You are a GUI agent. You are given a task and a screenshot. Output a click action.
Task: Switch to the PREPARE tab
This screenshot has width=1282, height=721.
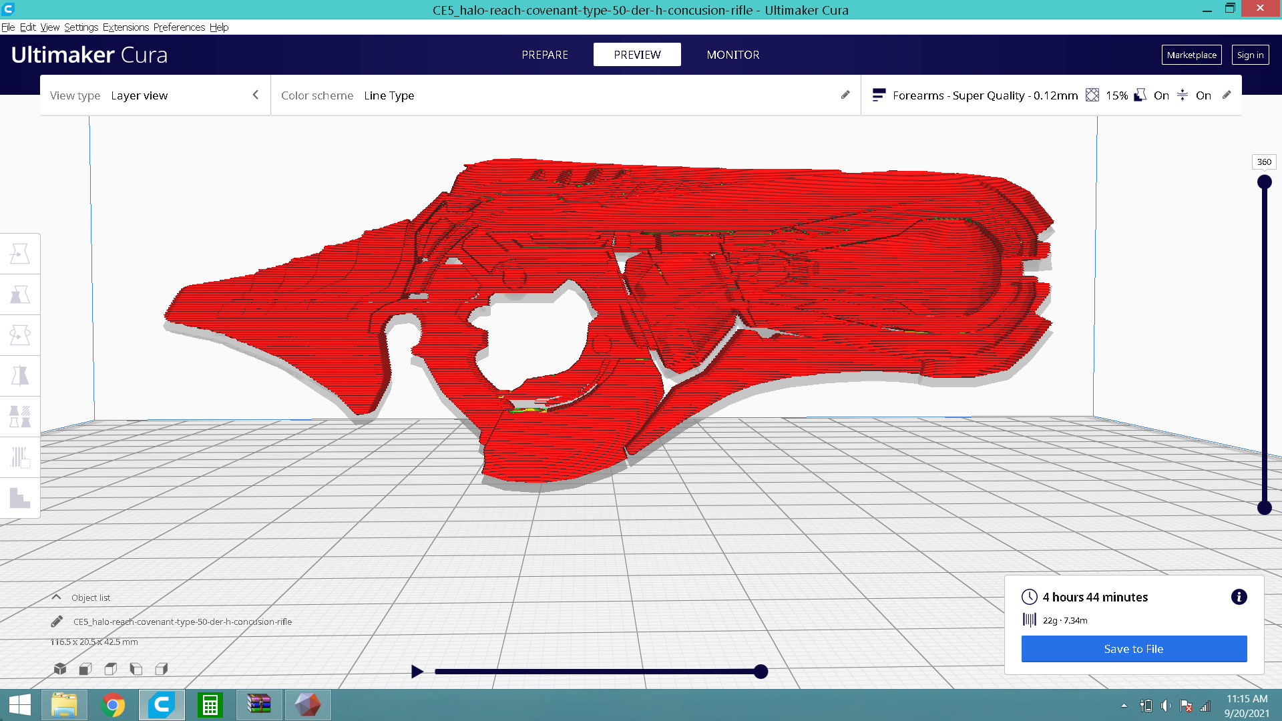[x=545, y=55]
